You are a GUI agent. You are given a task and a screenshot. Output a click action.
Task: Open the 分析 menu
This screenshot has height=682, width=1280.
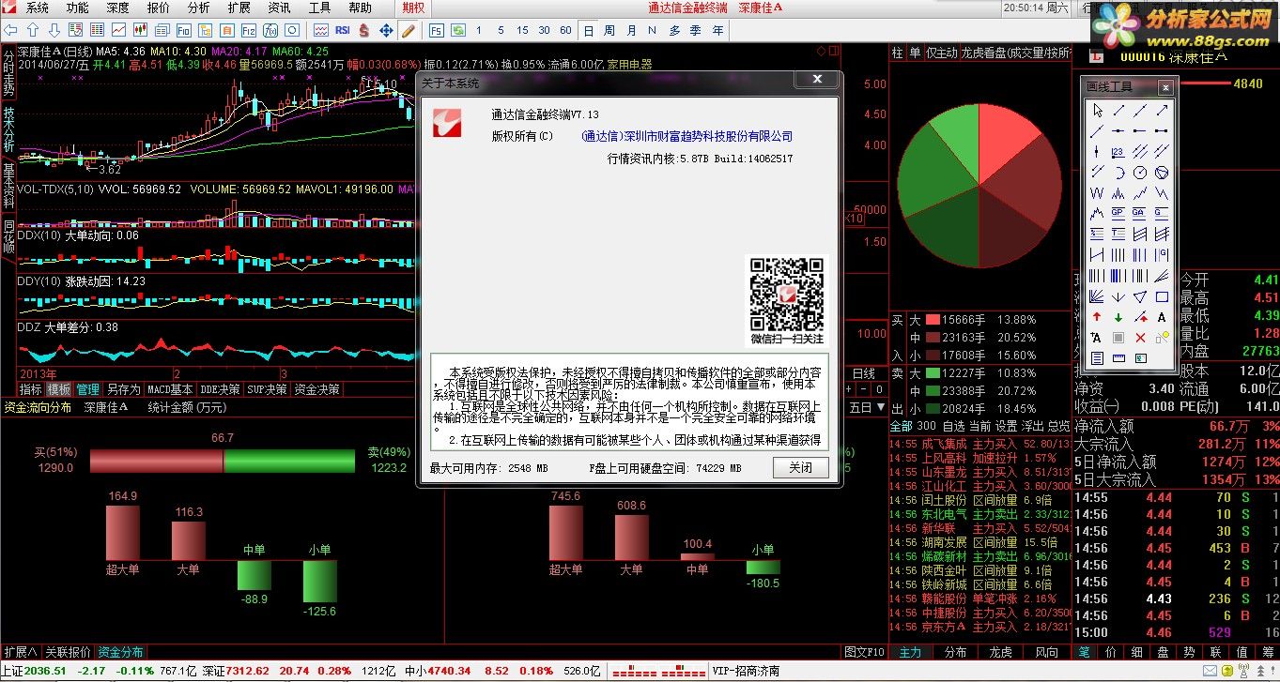click(x=199, y=8)
